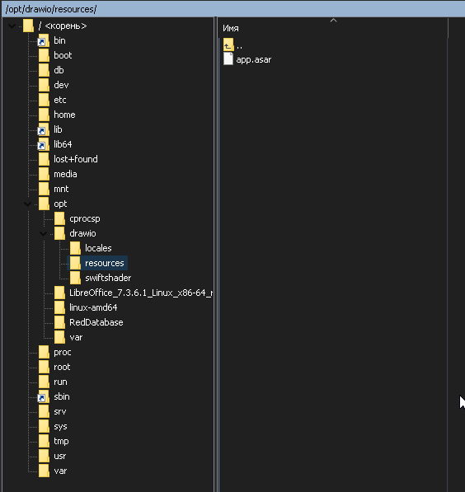465x492 pixels.
Task: Collapse the drawio folder chevron
Action: coord(44,233)
